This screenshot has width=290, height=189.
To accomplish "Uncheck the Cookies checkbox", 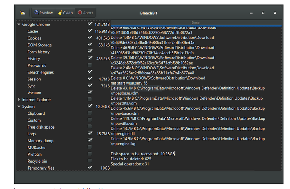I will pyautogui.click(x=90, y=37).
